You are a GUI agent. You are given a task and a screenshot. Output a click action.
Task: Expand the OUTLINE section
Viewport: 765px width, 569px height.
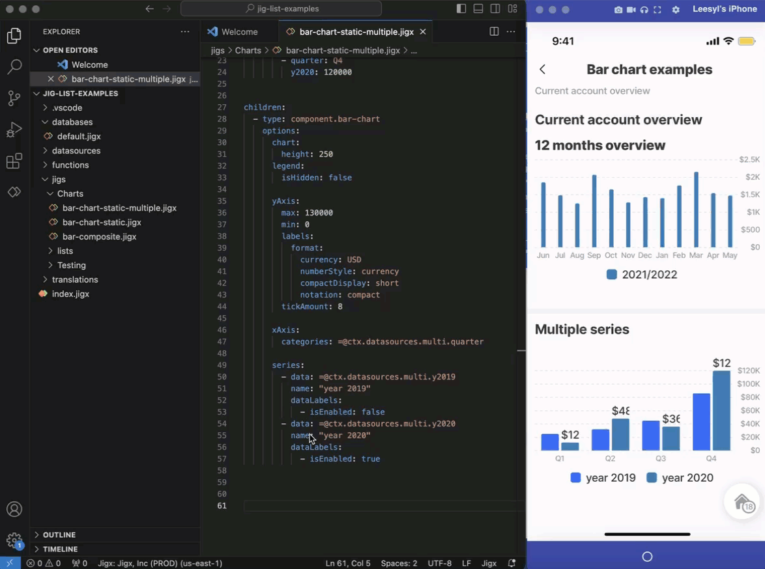[x=59, y=534]
